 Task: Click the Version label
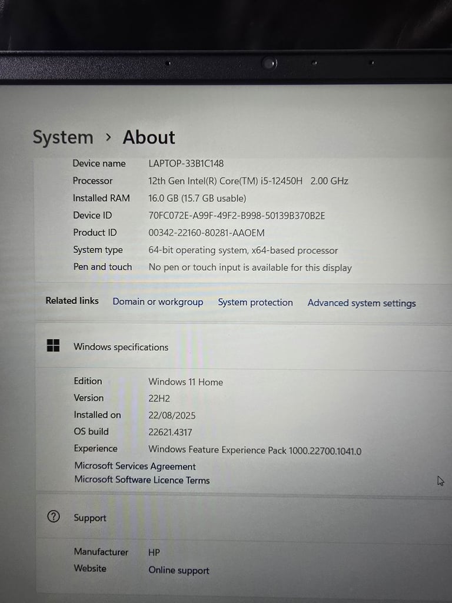pos(89,398)
